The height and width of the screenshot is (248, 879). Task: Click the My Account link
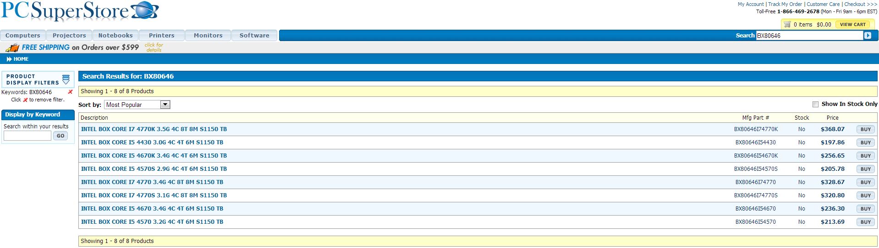tap(751, 4)
